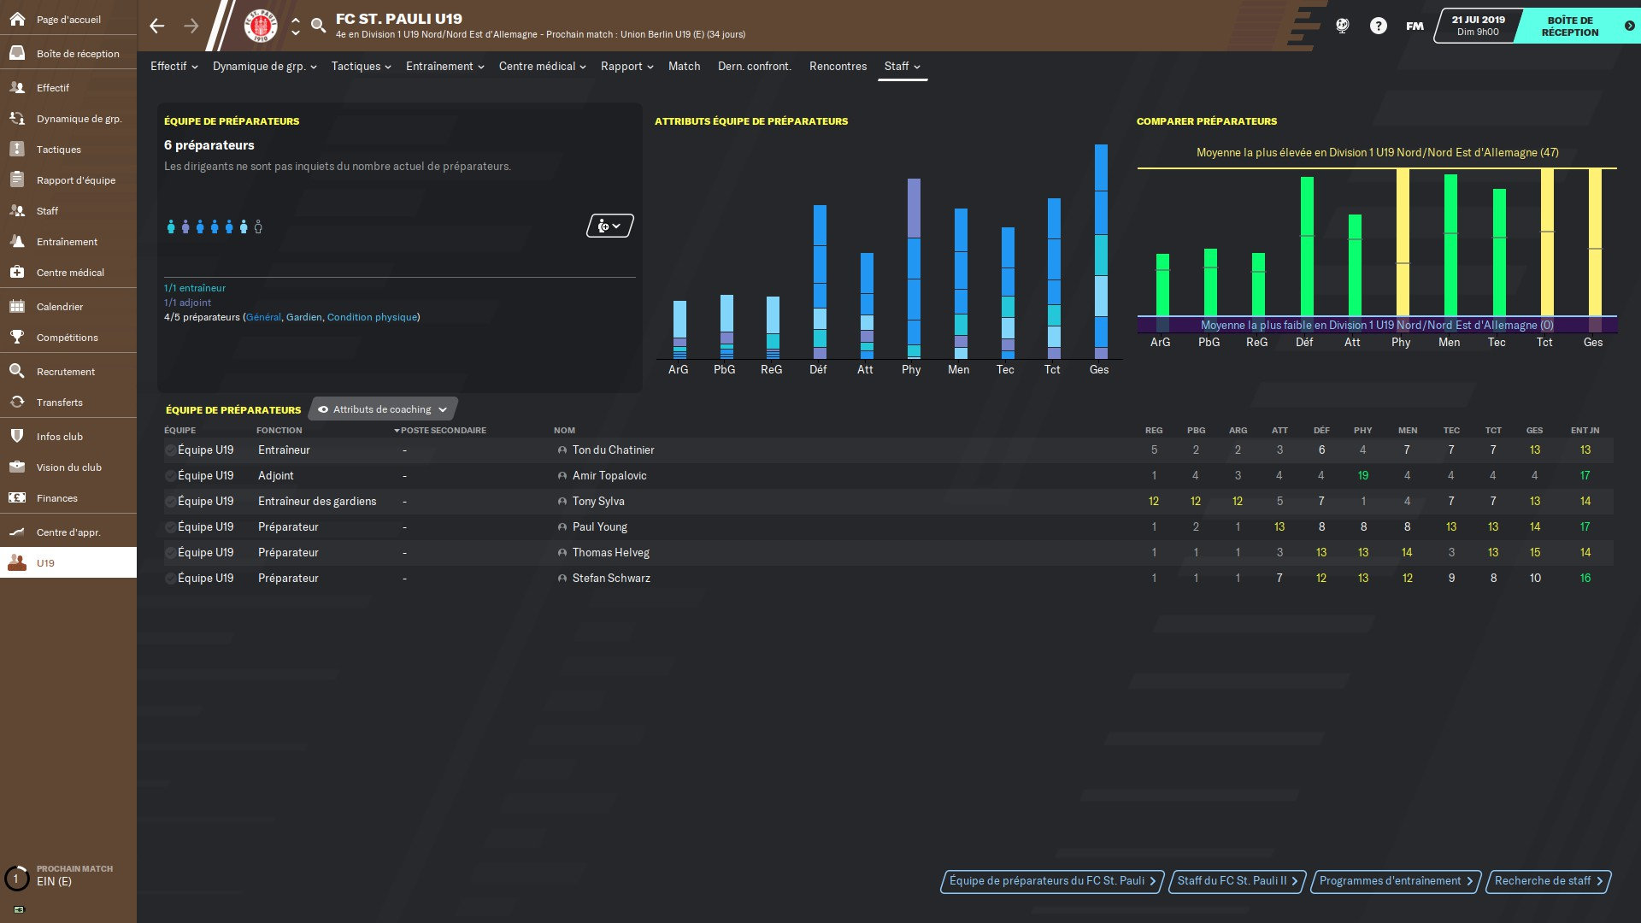Image resolution: width=1641 pixels, height=923 pixels.
Task: Go to Finances in the sidebar
Action: click(x=56, y=498)
